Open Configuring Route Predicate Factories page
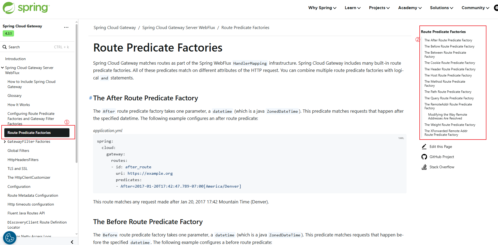 coord(31,119)
